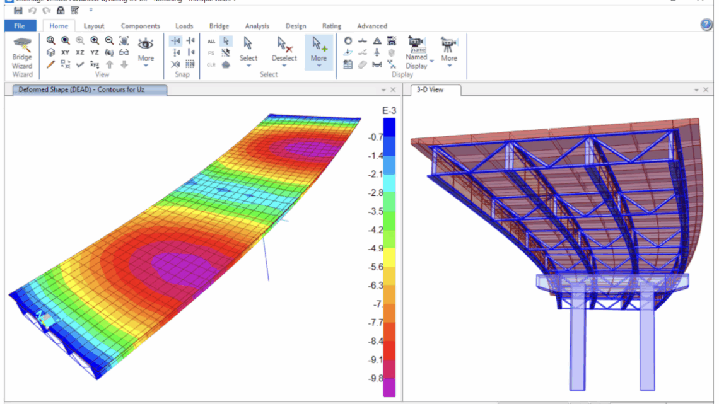The image size is (719, 404).
Task: Click the Save icon in quick access toolbar
Action: click(x=18, y=11)
